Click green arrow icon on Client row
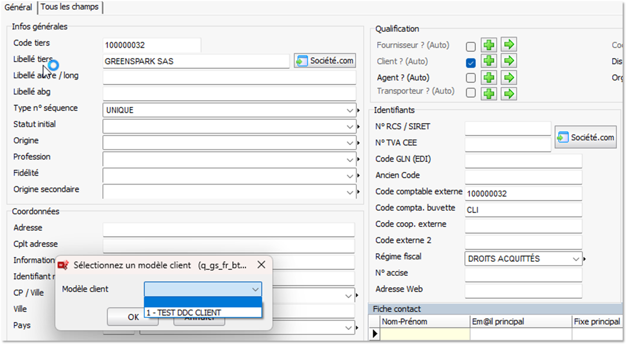Image resolution: width=627 pixels, height=345 pixels. coord(509,61)
